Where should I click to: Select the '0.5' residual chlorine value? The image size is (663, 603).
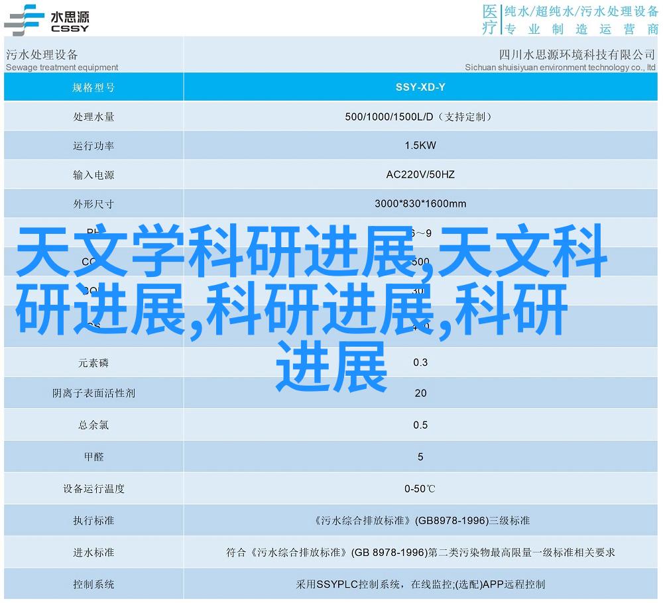tap(420, 425)
